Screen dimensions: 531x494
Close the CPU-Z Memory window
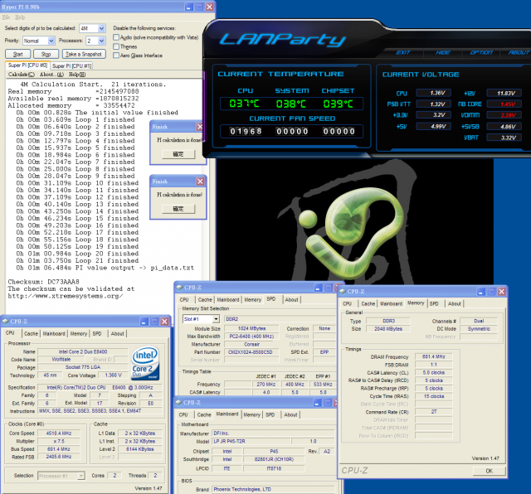click(x=501, y=291)
